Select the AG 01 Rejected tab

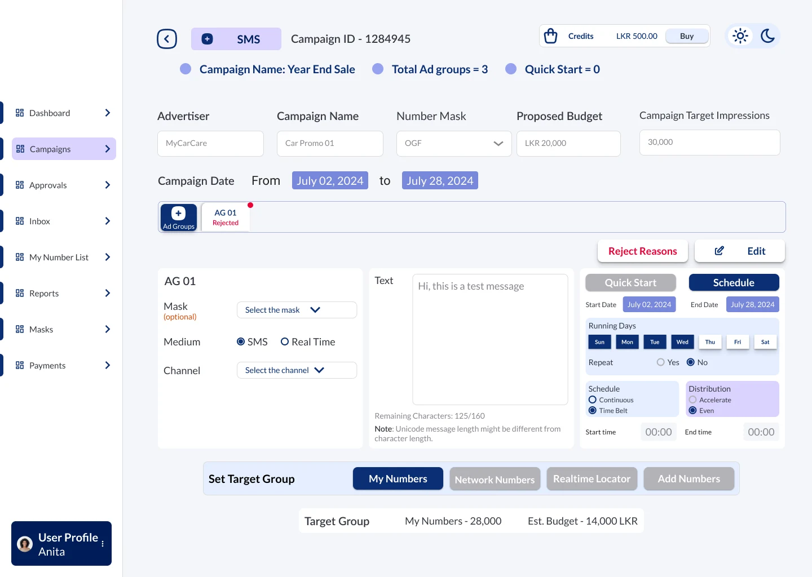226,217
